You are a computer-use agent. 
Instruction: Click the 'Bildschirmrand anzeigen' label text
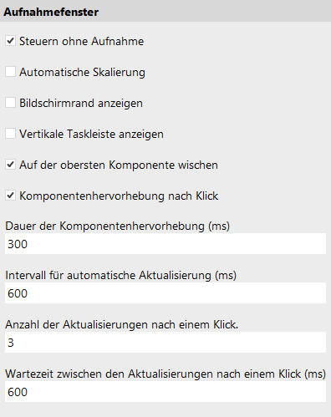click(81, 104)
